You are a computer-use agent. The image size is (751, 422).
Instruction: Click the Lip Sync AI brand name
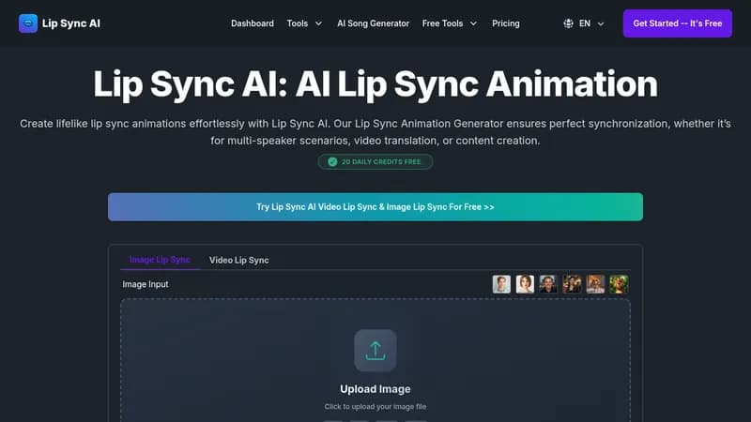[71, 23]
